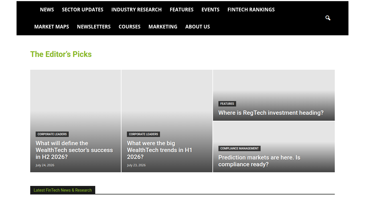Read 'Where is RegTech investment heading?' article
365x205 pixels.
(271, 113)
